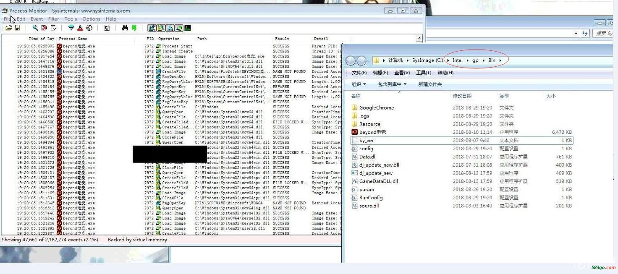The height and width of the screenshot is (274, 618).
Task: Click the Data.dll file icon
Action: click(x=354, y=157)
